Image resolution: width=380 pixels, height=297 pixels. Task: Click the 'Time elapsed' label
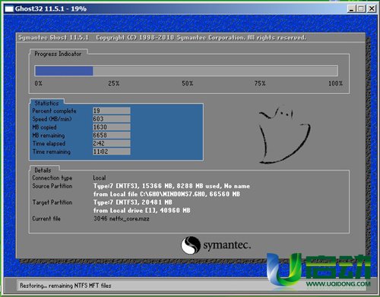(49, 143)
